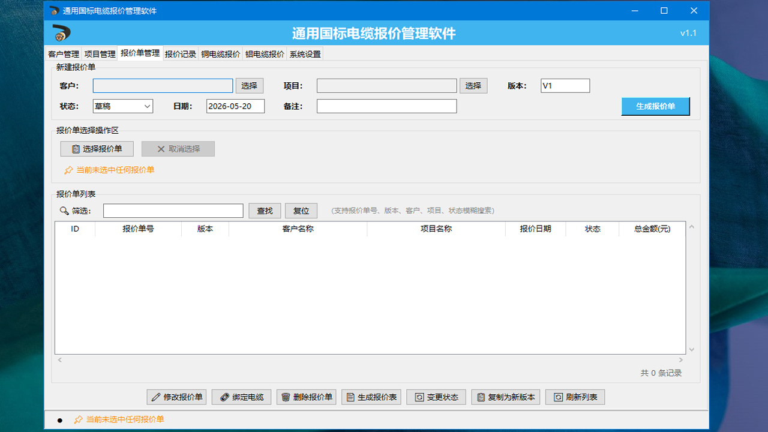
Task: Click the cable icon on 绑定电缆
Action: [x=224, y=397]
